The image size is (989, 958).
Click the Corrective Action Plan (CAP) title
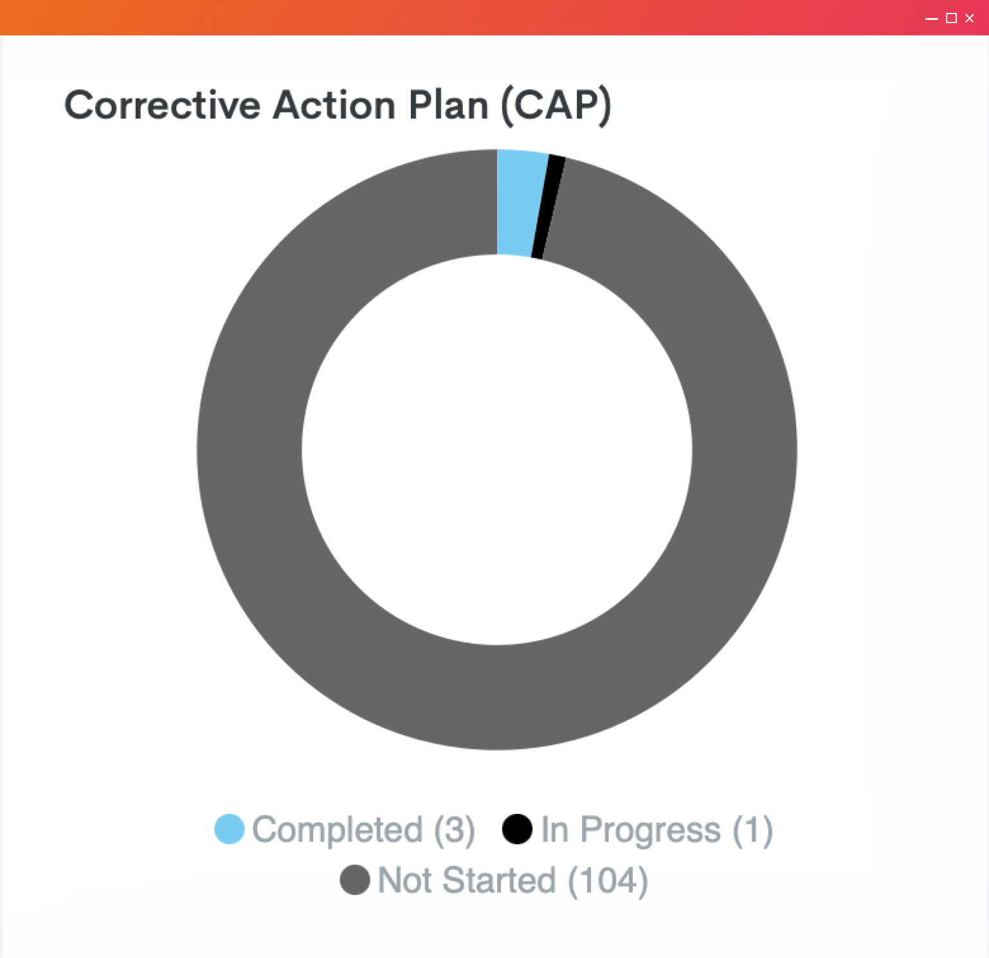point(338,106)
